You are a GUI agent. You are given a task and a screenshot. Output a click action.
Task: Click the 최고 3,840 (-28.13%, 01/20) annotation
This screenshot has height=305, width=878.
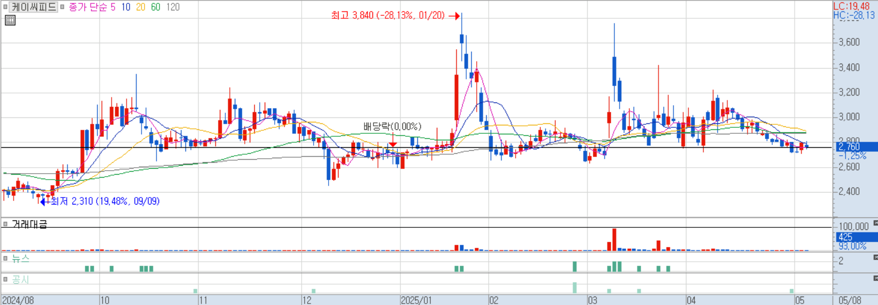pos(388,15)
